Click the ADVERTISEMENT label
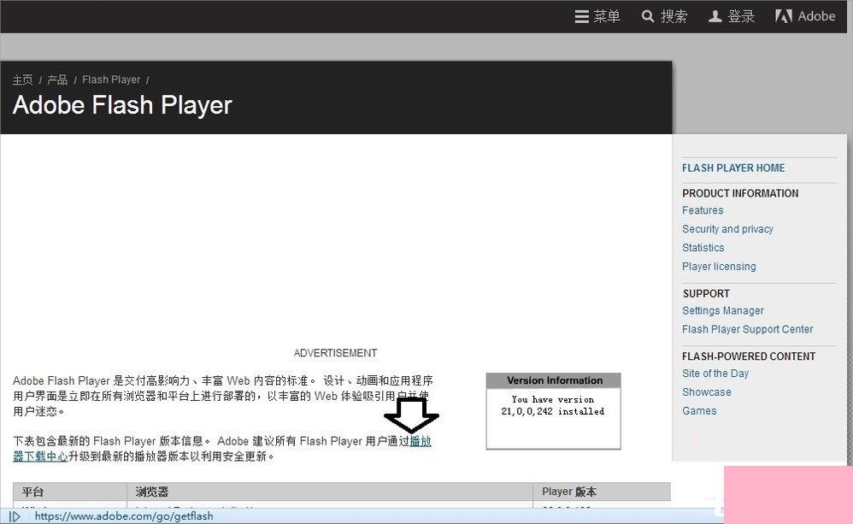This screenshot has width=853, height=524. tap(335, 353)
